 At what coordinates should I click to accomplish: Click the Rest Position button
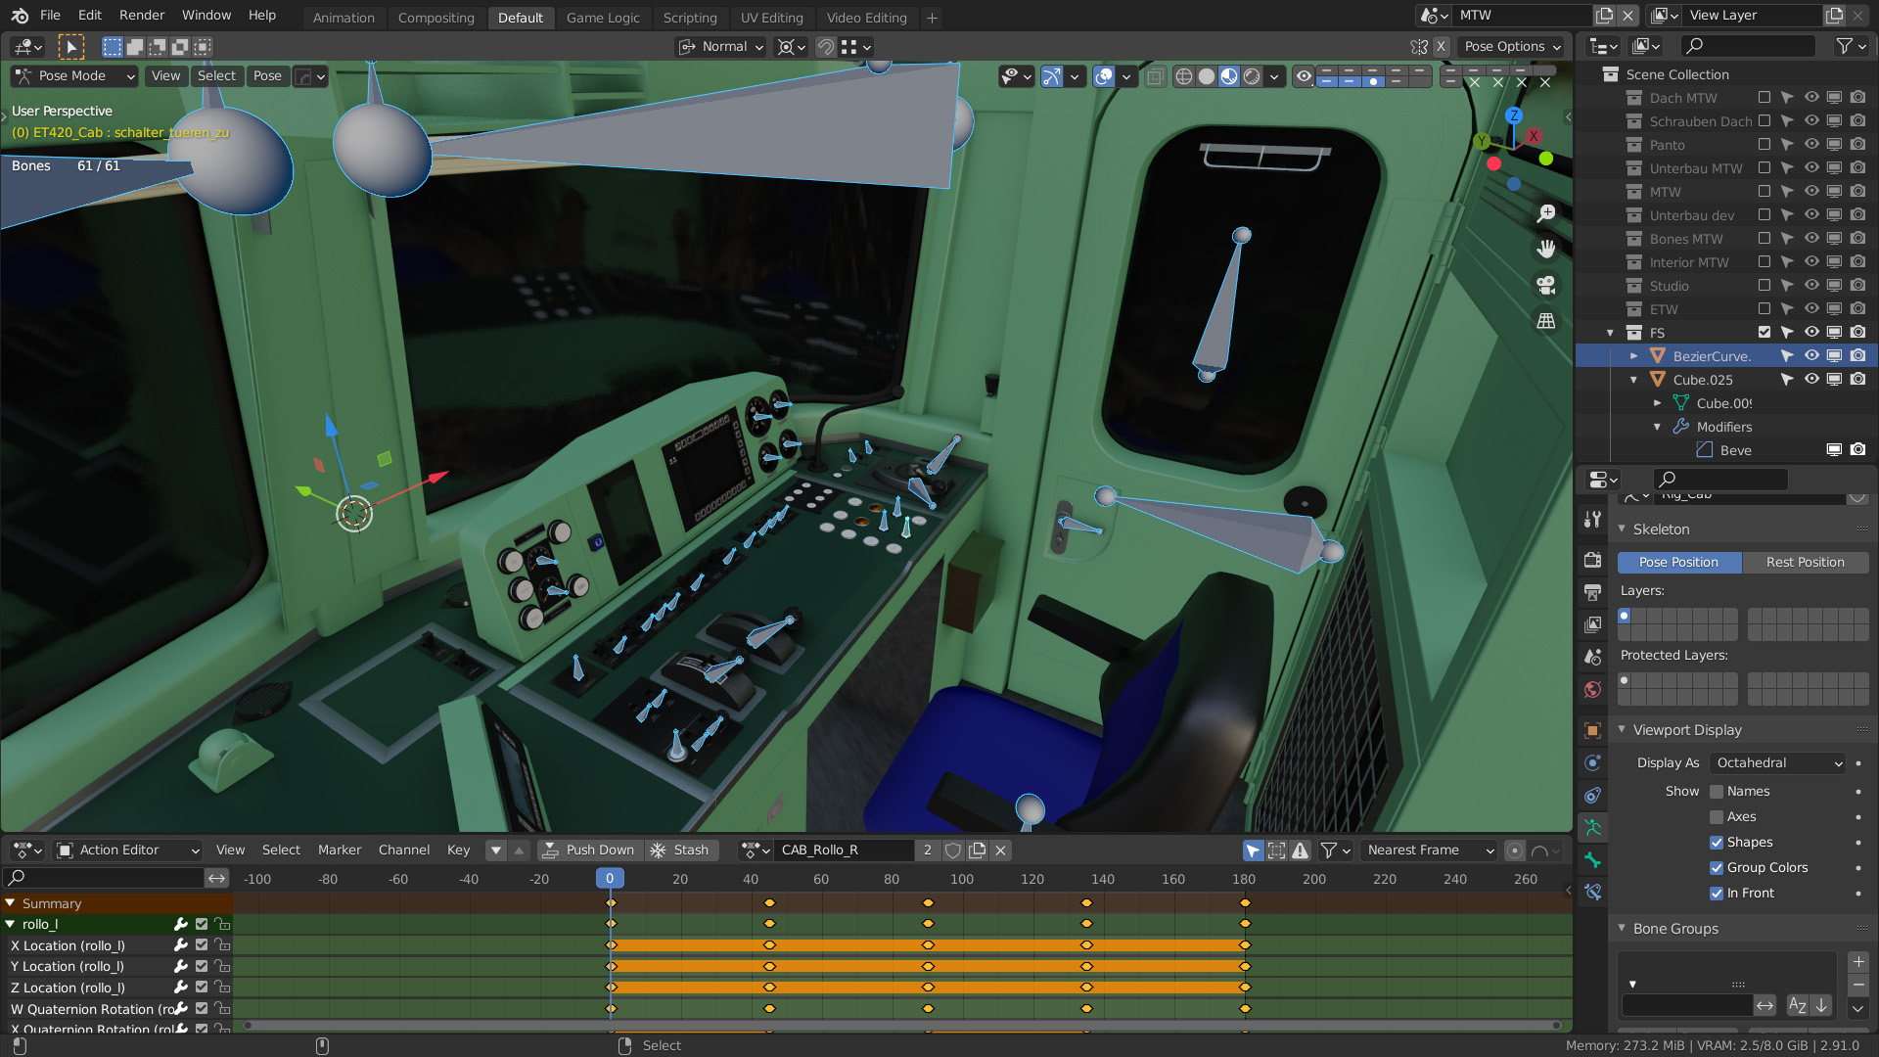[x=1805, y=562]
